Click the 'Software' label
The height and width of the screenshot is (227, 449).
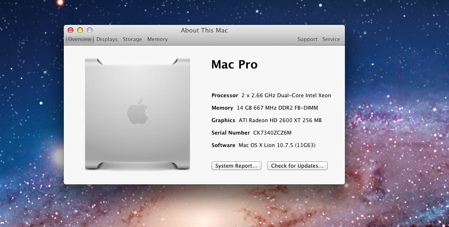click(224, 145)
